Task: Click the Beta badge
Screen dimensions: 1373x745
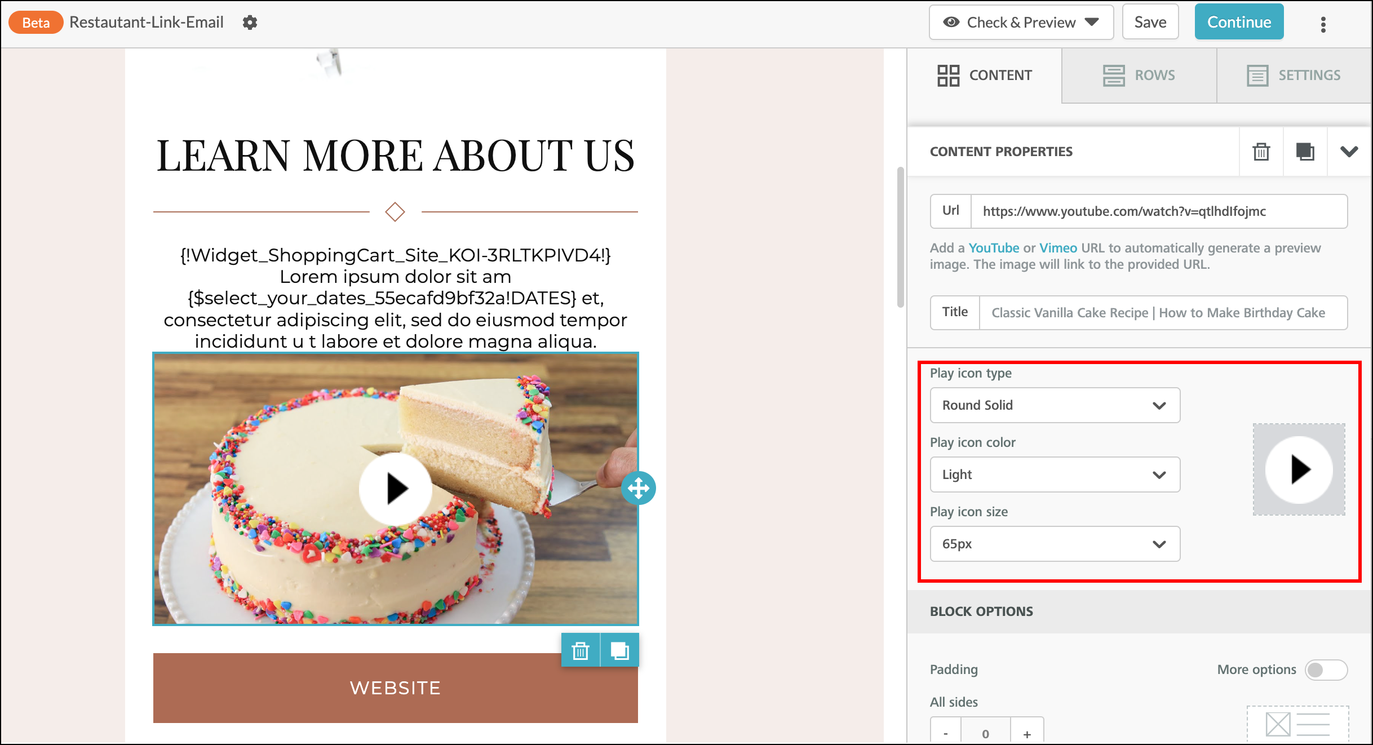Action: tap(36, 23)
